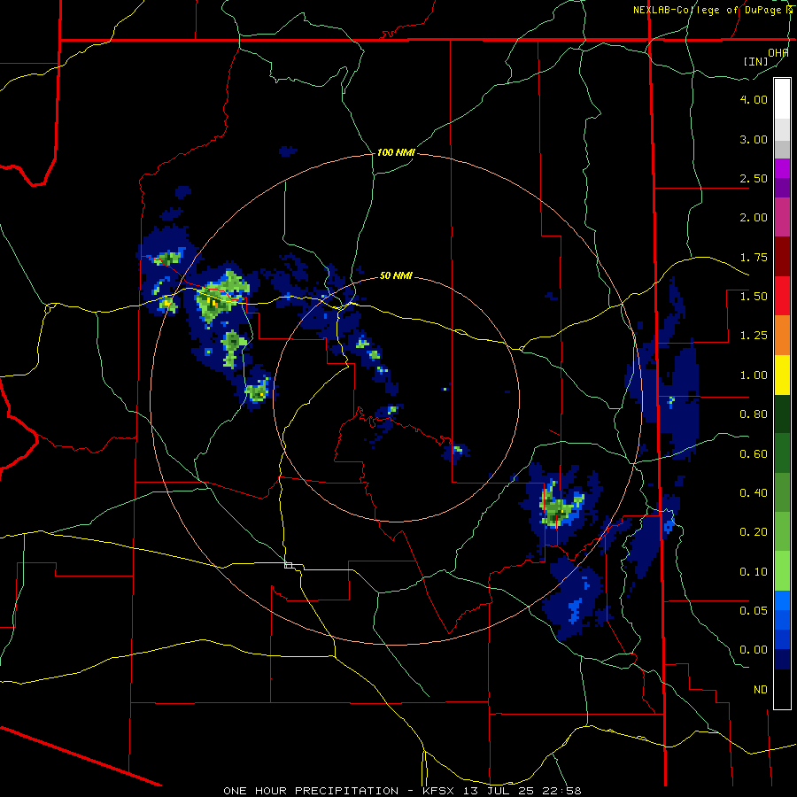
Task: Click the 0.05 legend value
Action: coord(754,610)
